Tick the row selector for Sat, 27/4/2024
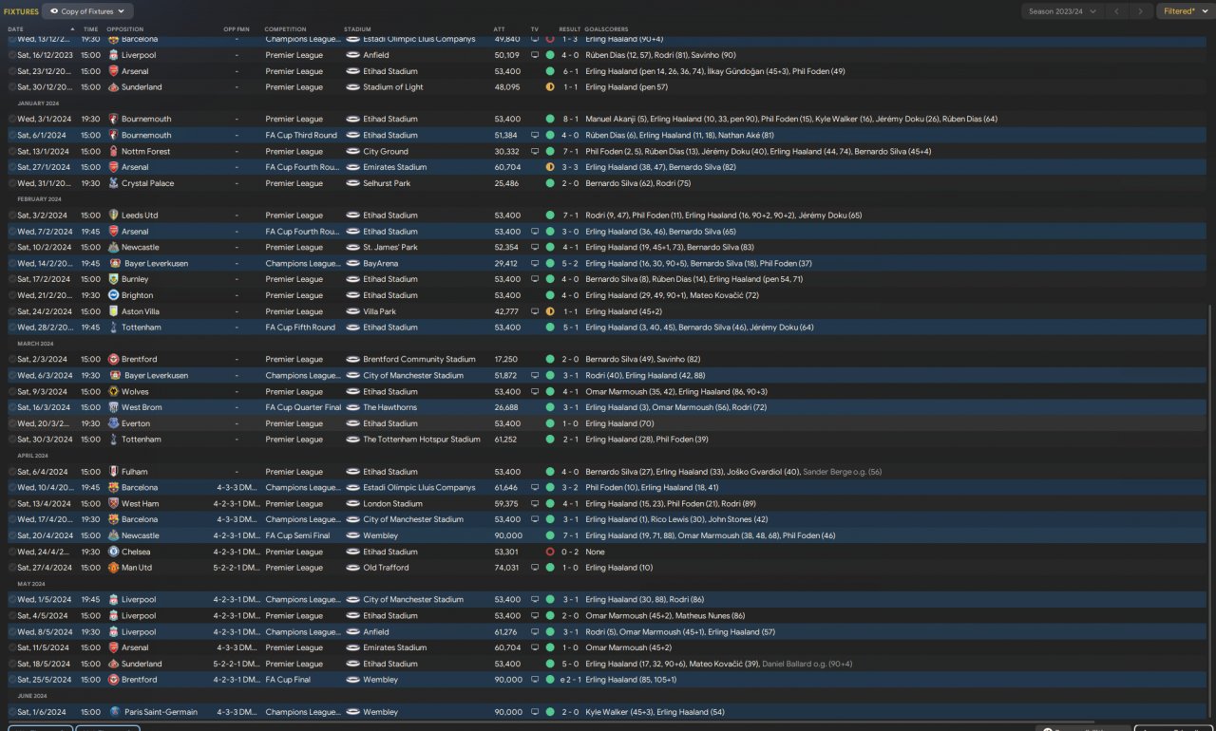 12,568
